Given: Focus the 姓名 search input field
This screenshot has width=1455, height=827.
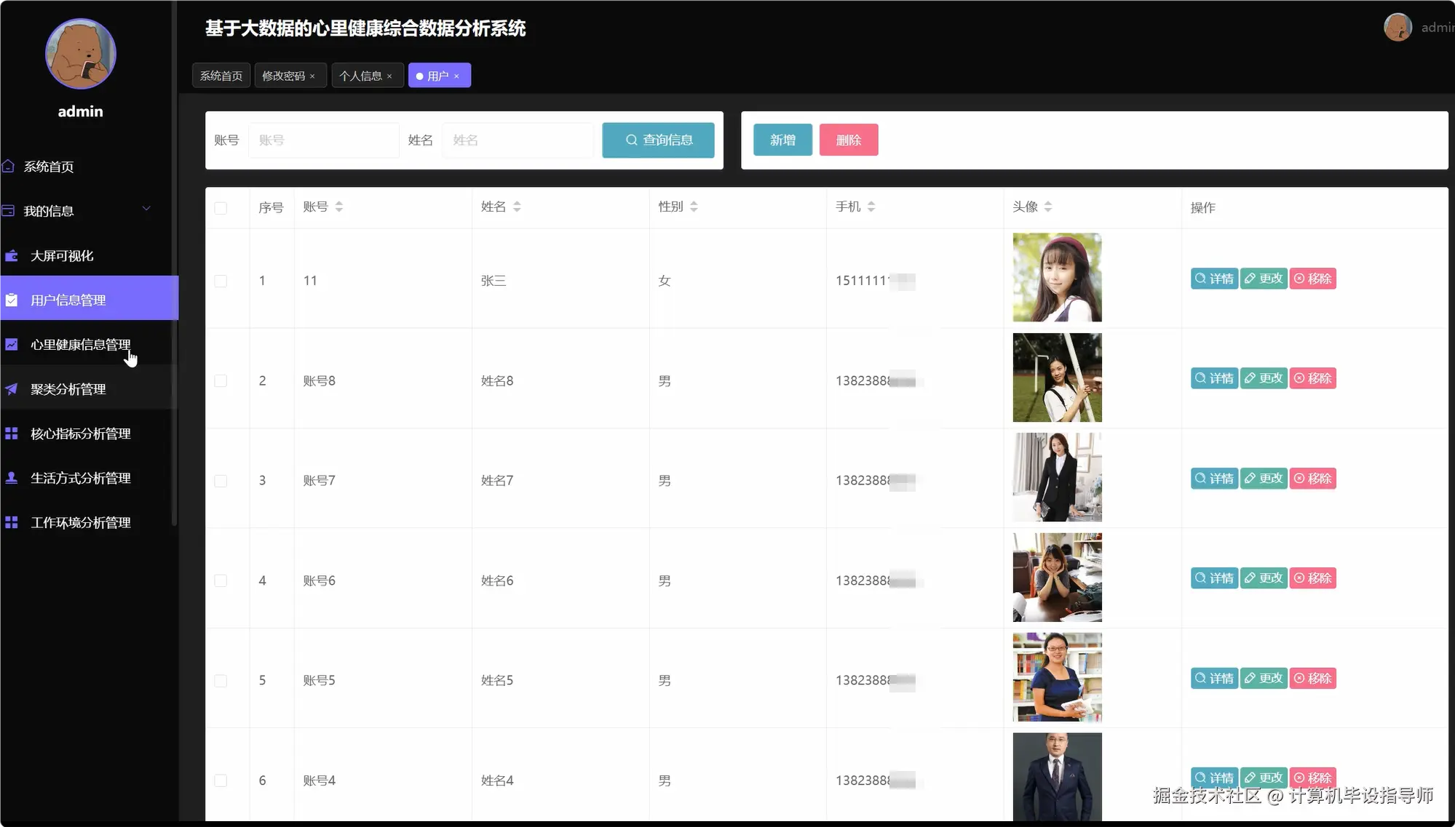Looking at the screenshot, I should (x=518, y=140).
